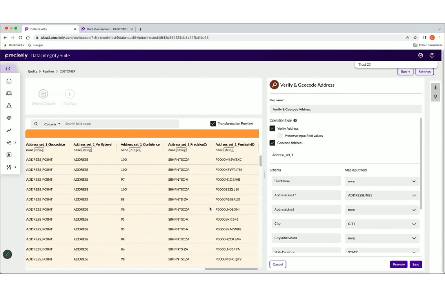445x297 pixels.
Task: Open the help question mark icon
Action: tap(432, 55)
